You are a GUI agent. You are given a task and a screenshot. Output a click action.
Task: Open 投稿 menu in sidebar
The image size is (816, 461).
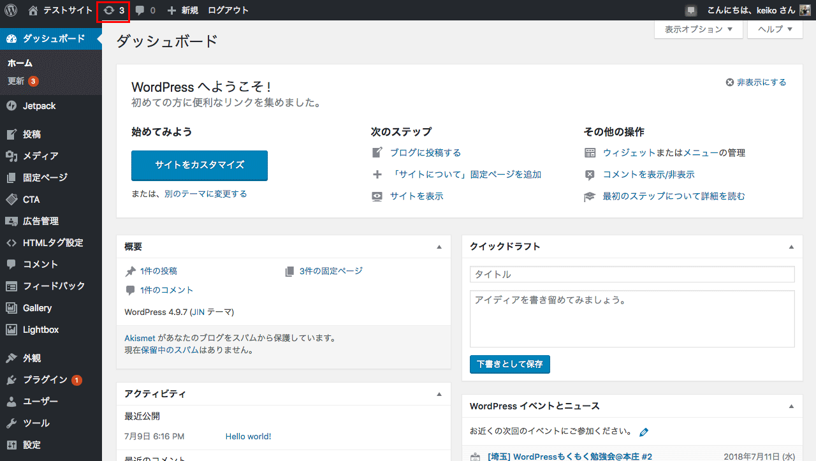(x=51, y=135)
